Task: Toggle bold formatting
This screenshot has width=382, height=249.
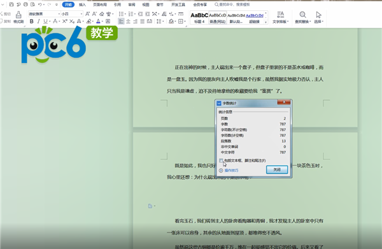Action: [31, 22]
